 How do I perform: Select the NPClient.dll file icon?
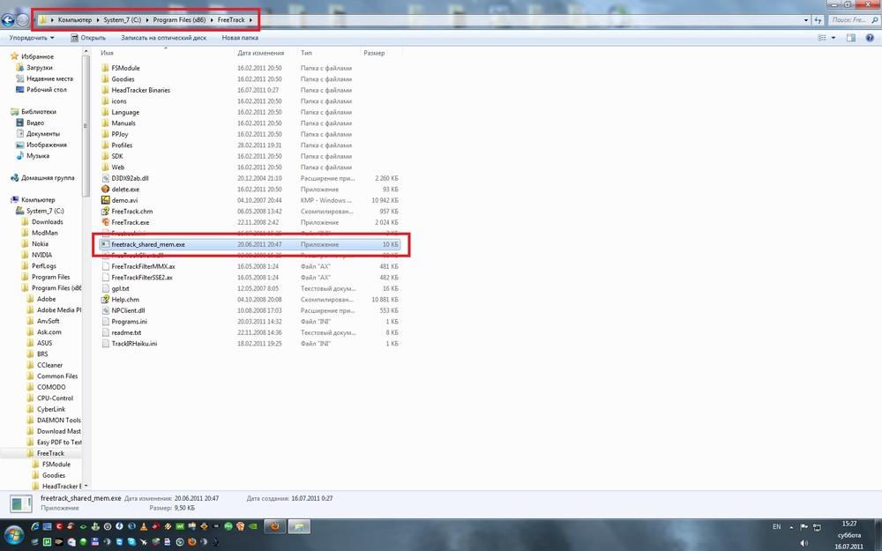(105, 310)
